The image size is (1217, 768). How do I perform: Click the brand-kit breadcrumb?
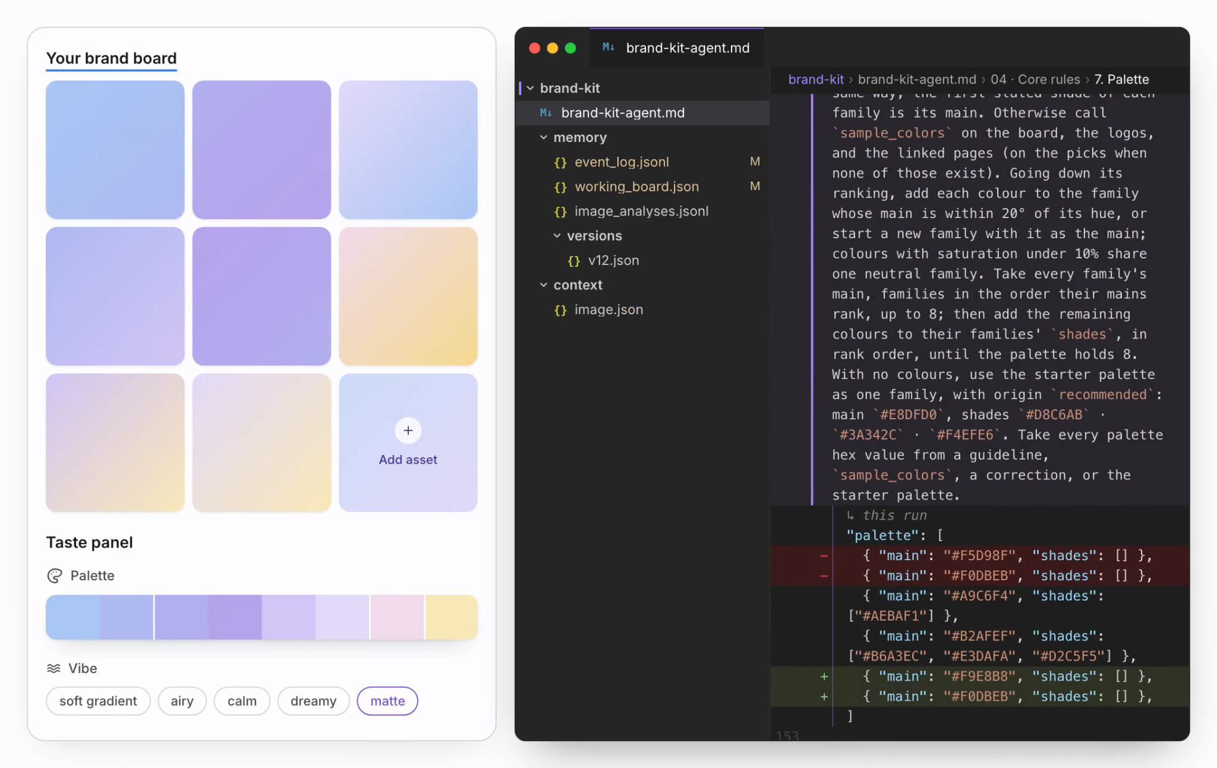tap(816, 79)
